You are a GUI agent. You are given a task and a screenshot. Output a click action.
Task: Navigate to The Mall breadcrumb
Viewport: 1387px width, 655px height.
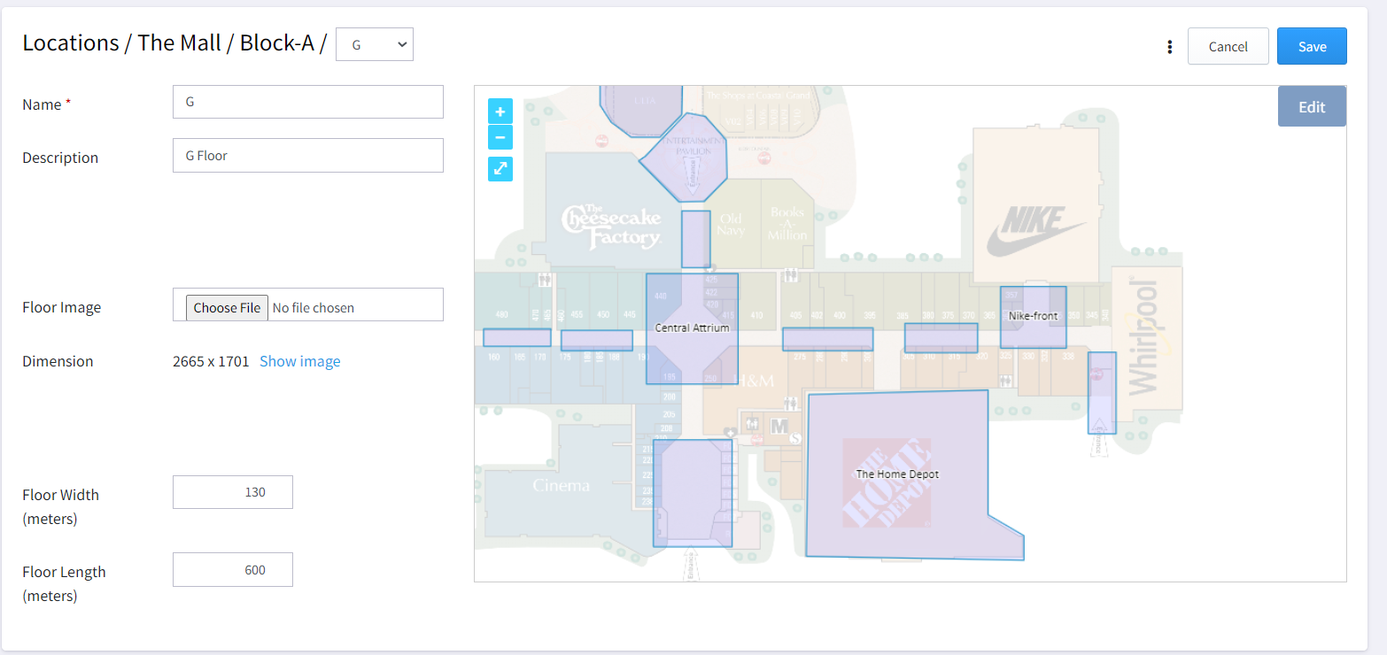180,43
